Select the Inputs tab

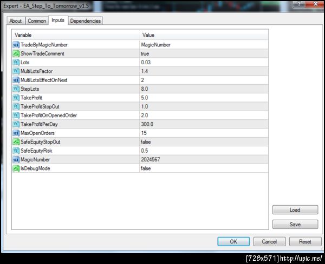tap(58, 20)
